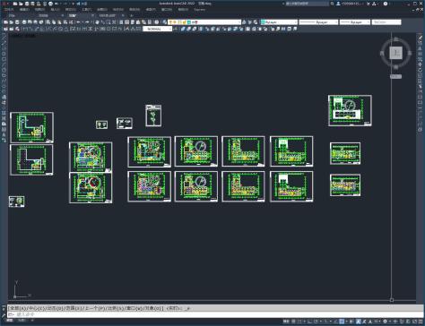
Task: Click Open in the quick access toolbar
Action: (x=22, y=4)
